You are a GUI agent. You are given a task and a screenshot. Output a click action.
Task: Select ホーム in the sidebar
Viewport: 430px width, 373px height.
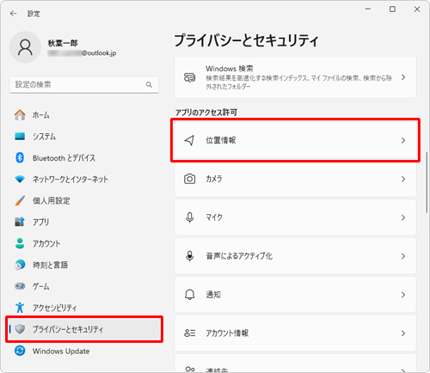84,115
